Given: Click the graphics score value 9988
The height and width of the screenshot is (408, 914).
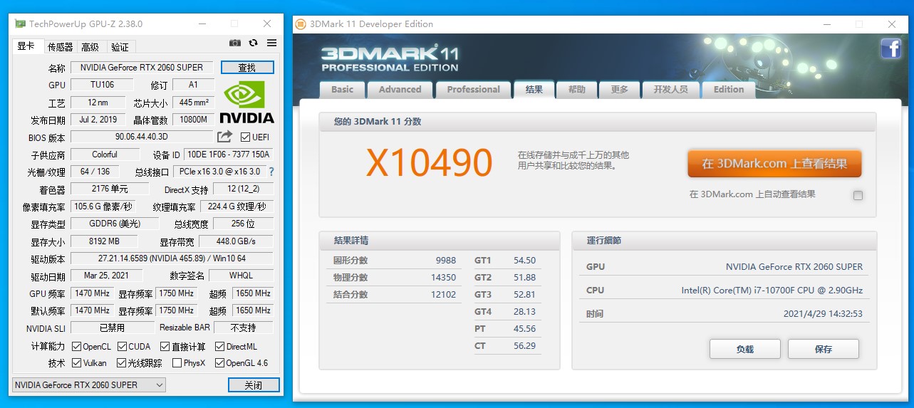Looking at the screenshot, I should coord(446,261).
